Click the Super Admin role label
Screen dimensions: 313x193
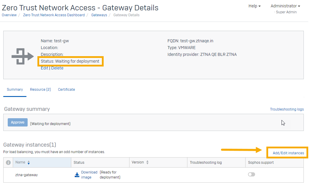286,12
